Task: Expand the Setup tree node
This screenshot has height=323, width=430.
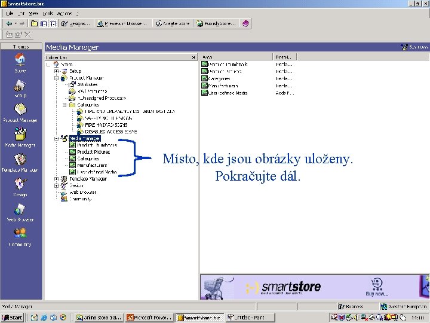Action: coord(56,71)
